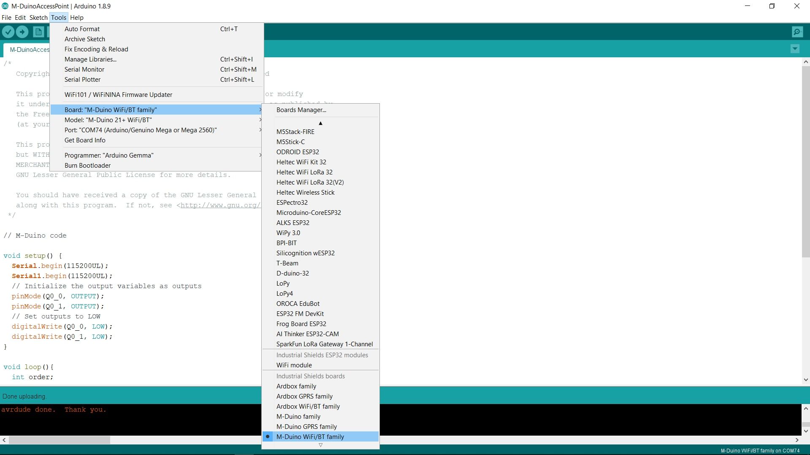Click the Upload arrow toolbar icon

[22, 32]
